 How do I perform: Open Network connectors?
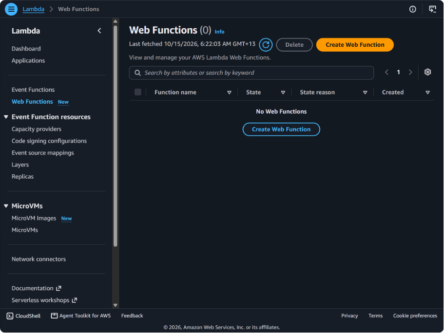point(39,259)
